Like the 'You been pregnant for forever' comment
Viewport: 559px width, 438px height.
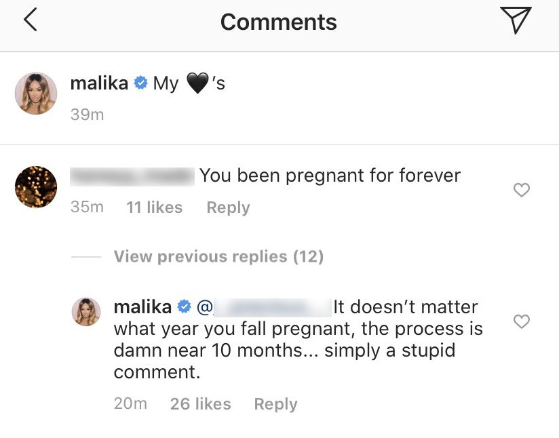pos(522,190)
